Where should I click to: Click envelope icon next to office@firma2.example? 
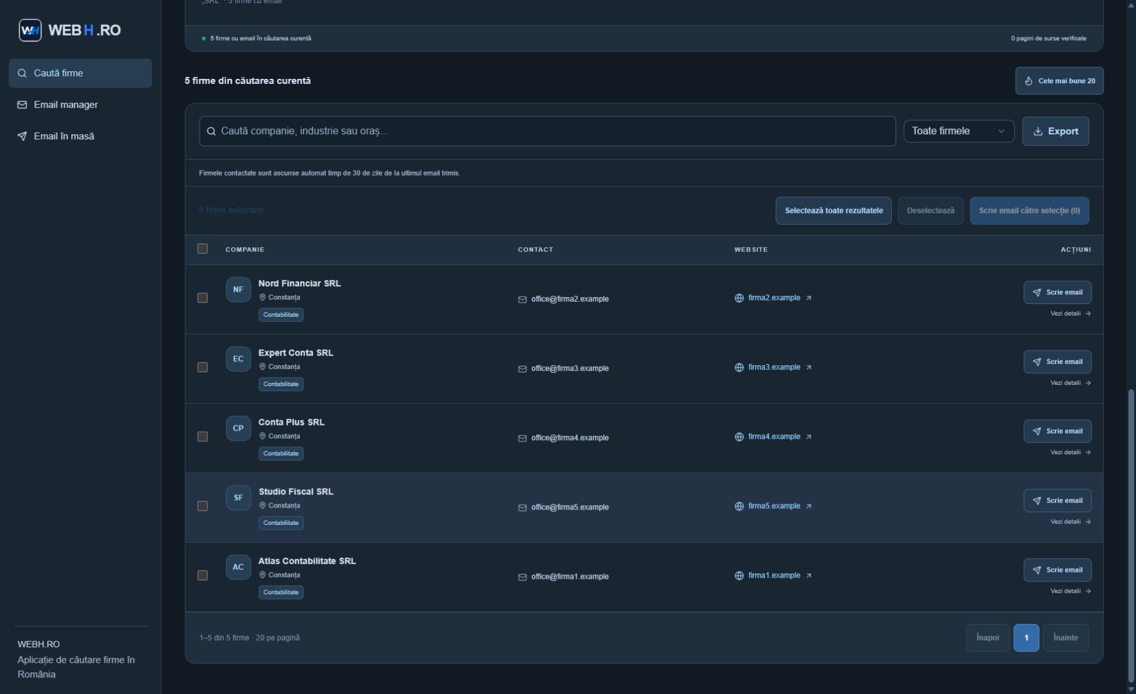pyautogui.click(x=522, y=300)
